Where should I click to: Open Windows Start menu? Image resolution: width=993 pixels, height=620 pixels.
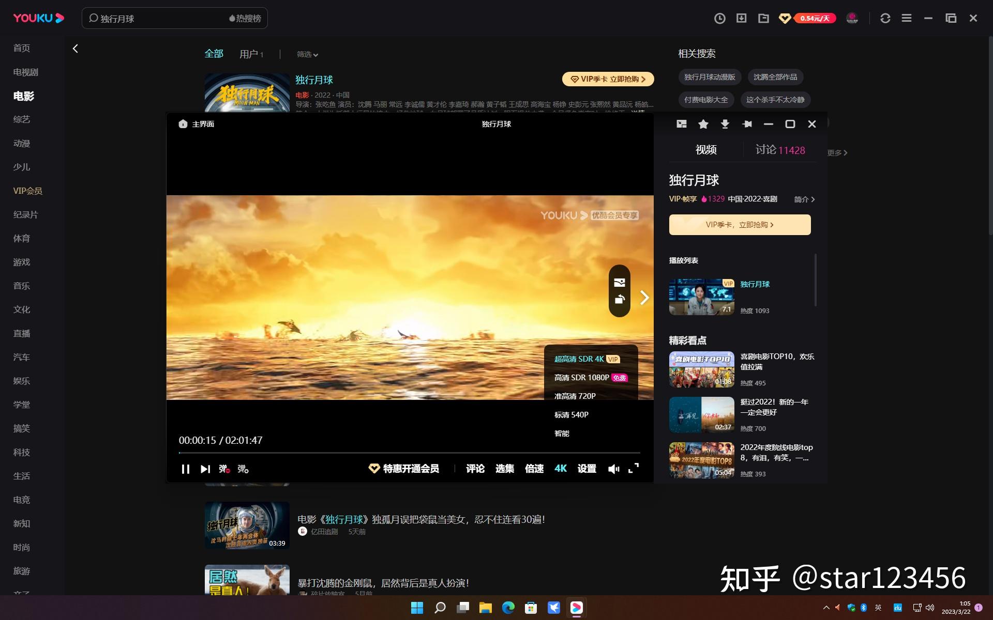click(x=417, y=608)
